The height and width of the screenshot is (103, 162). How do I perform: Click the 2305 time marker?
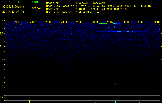(x=79, y=22)
